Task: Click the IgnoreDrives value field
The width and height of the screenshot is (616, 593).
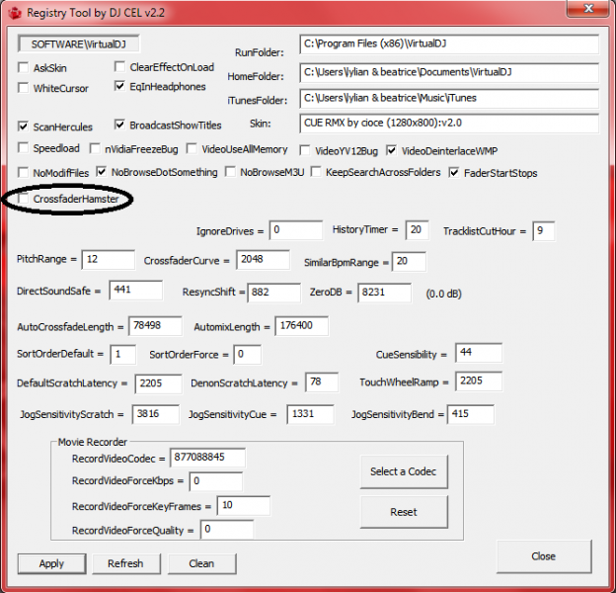Action: pyautogui.click(x=296, y=230)
